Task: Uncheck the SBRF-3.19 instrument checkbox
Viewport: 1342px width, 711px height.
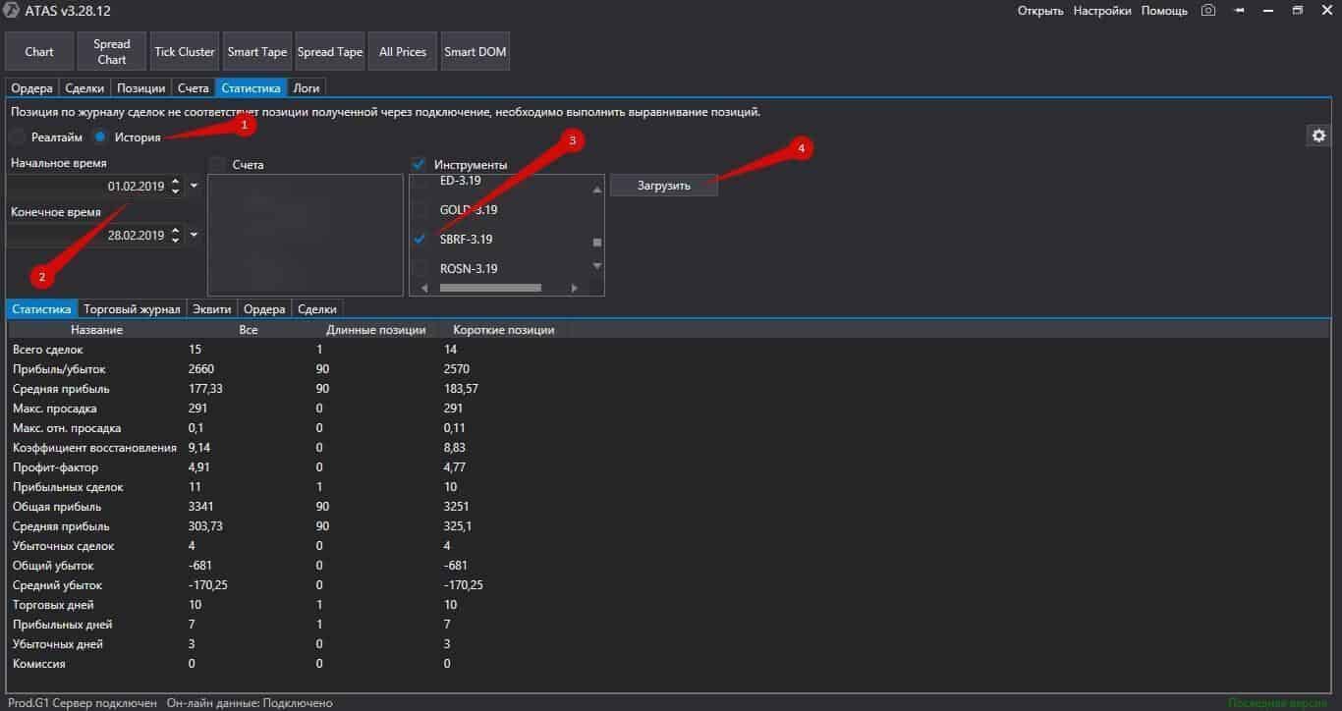Action: [x=420, y=239]
